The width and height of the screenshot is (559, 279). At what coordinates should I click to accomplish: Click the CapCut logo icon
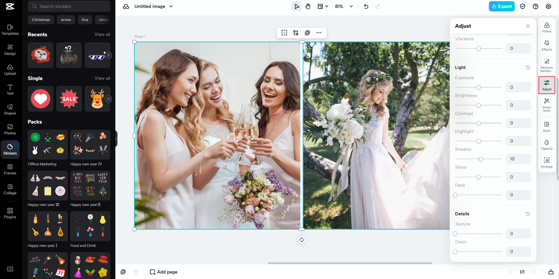tap(10, 6)
